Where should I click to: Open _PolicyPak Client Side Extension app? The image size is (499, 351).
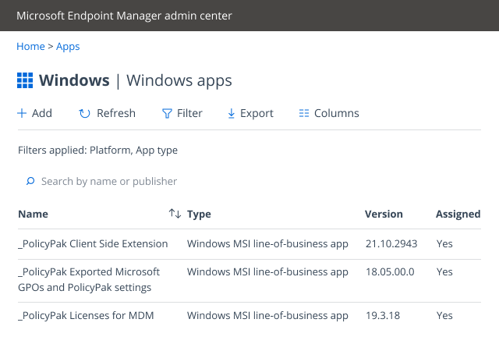click(x=93, y=243)
